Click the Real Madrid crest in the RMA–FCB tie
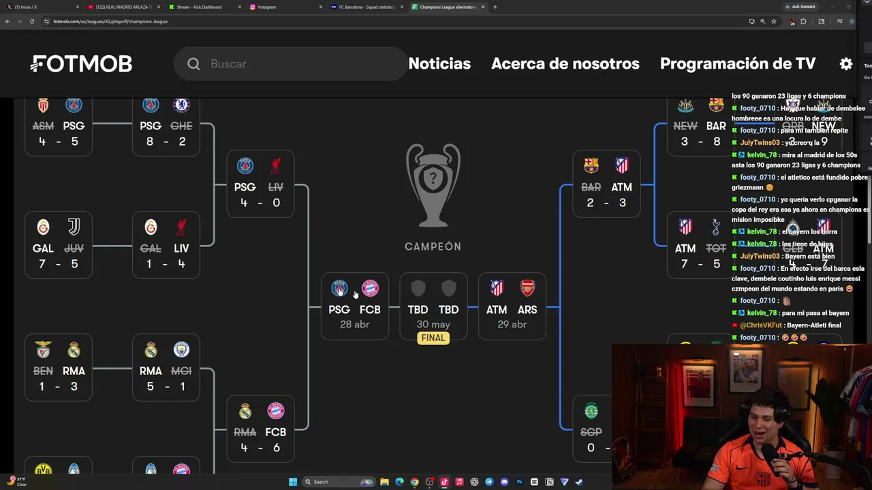This screenshot has width=872, height=490. (245, 411)
